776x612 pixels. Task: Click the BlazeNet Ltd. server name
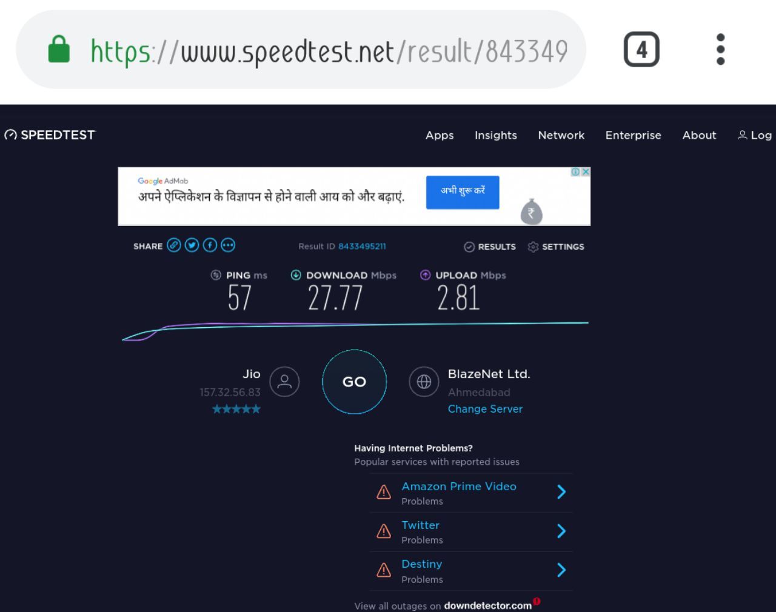(x=489, y=374)
